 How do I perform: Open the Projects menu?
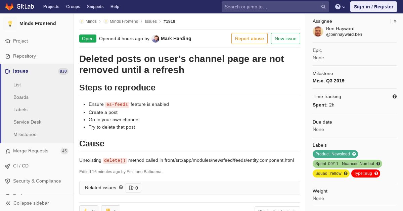[x=51, y=7]
